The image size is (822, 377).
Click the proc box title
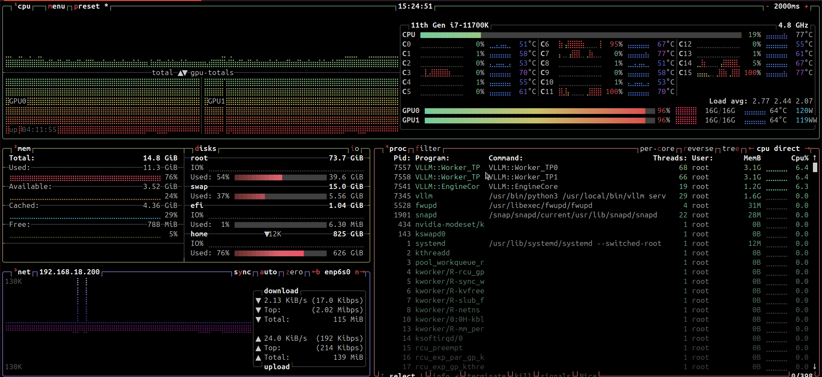click(x=396, y=149)
